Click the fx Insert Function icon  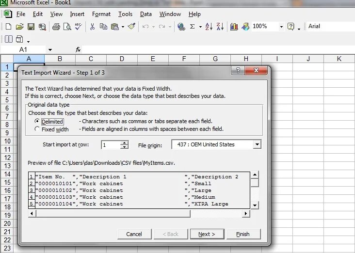pos(78,49)
